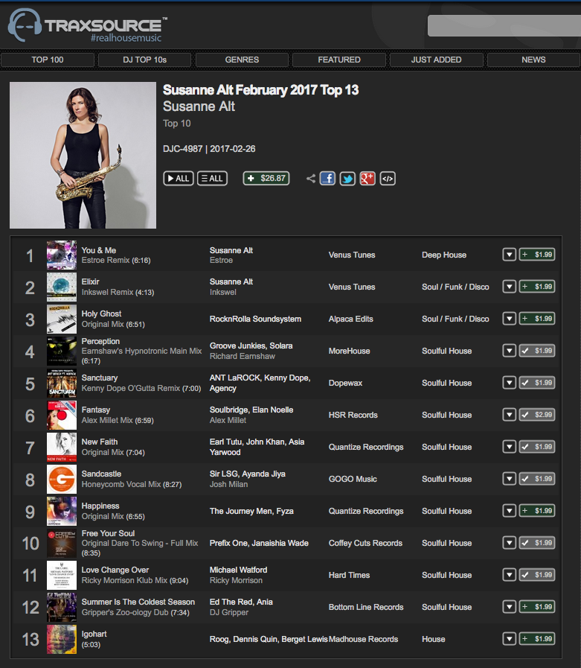Open Alpaca Edits label link

(350, 319)
